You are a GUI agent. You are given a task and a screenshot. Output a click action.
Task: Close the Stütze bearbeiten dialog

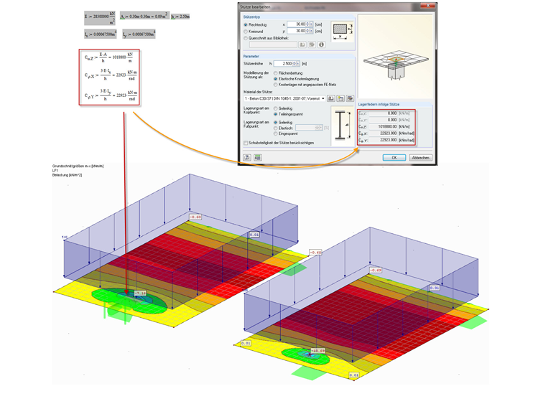click(x=427, y=6)
